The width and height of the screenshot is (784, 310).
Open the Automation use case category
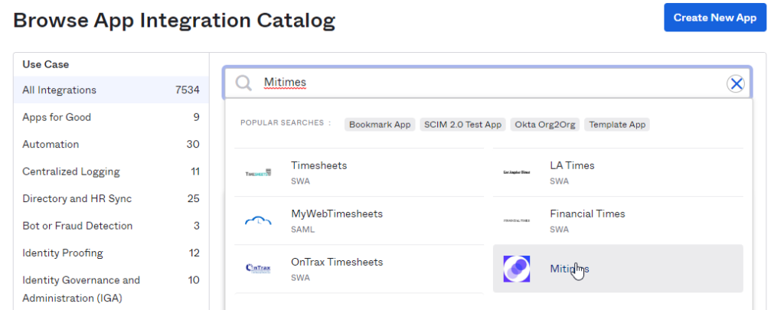(111, 145)
